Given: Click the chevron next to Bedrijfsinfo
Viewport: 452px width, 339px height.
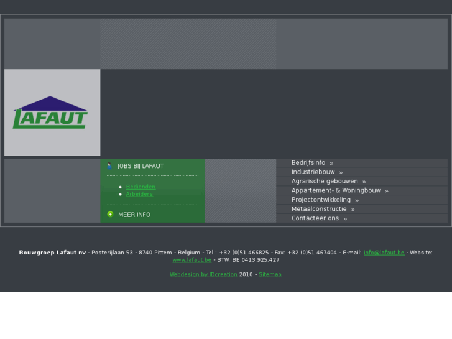Looking at the screenshot, I should point(331,164).
